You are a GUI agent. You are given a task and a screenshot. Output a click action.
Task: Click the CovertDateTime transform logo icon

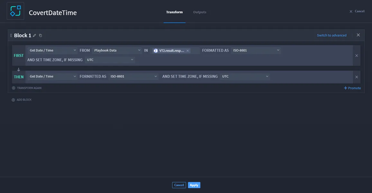tap(15, 11)
